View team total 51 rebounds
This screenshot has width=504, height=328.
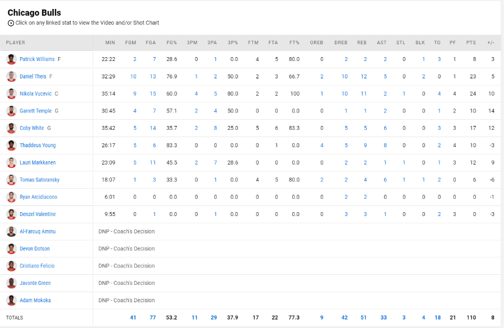(x=363, y=317)
